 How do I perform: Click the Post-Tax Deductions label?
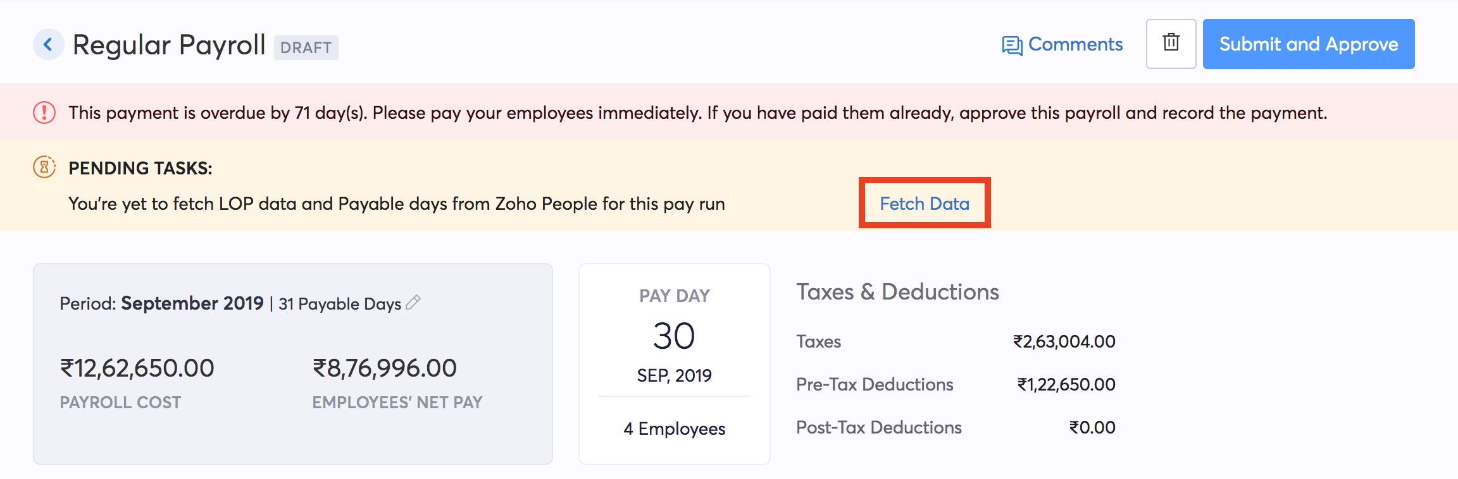click(878, 427)
